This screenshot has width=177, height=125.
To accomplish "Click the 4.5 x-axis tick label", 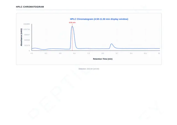I will [x=32, y=53].
